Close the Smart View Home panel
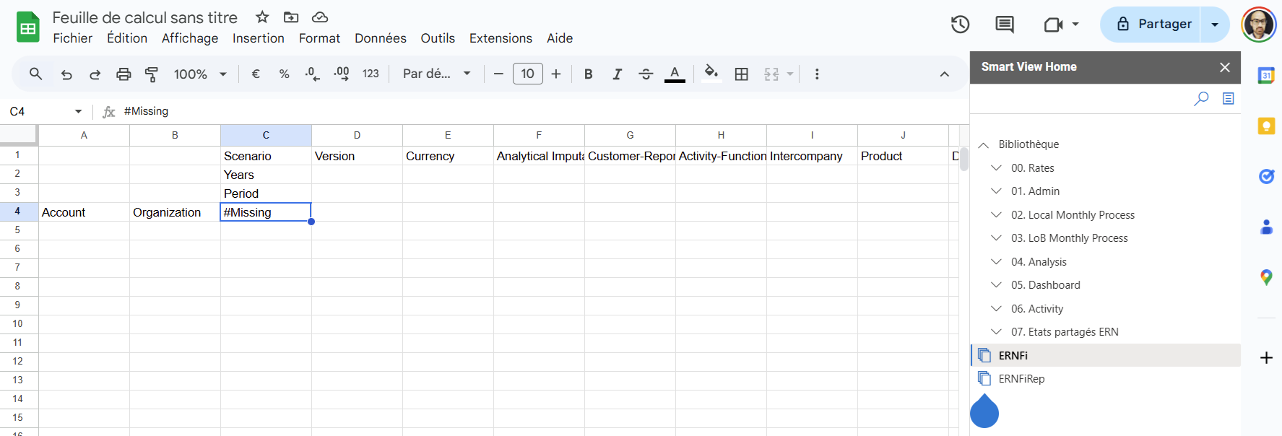The image size is (1282, 436). click(x=1225, y=67)
